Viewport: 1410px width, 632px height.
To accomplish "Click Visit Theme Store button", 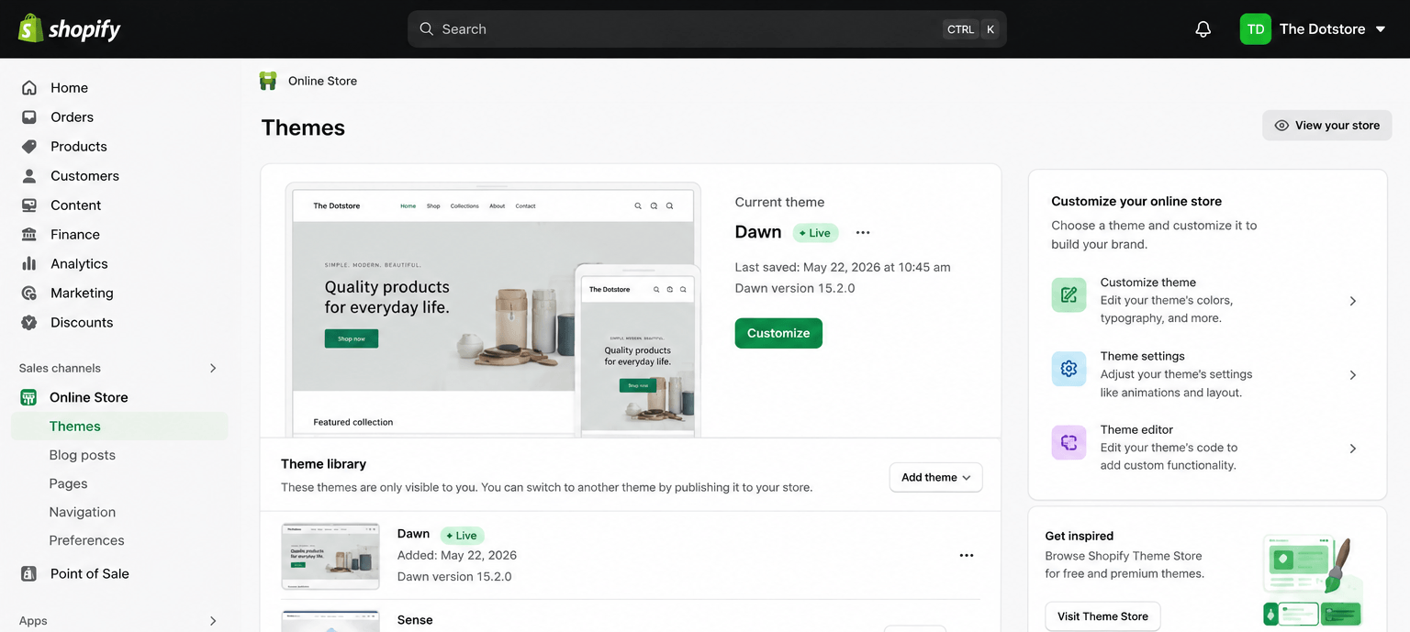I will click(1102, 616).
